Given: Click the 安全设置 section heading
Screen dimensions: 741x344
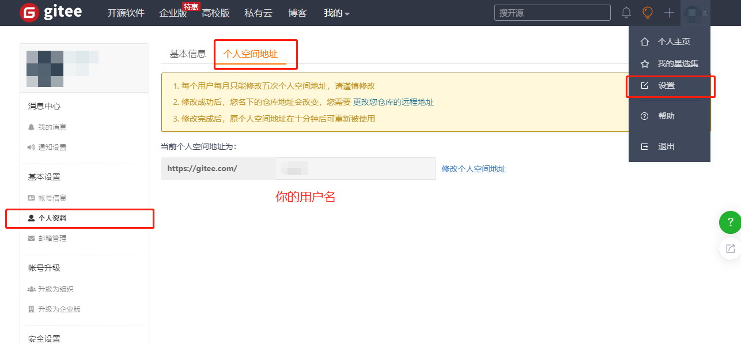Looking at the screenshot, I should [44, 339].
